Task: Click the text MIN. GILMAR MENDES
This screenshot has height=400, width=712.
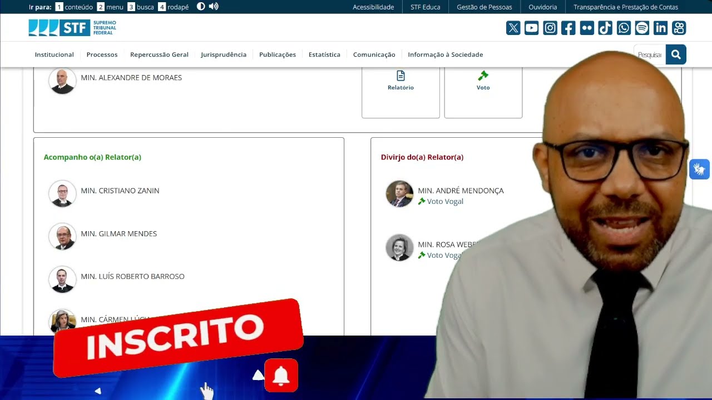Action: coord(119,234)
